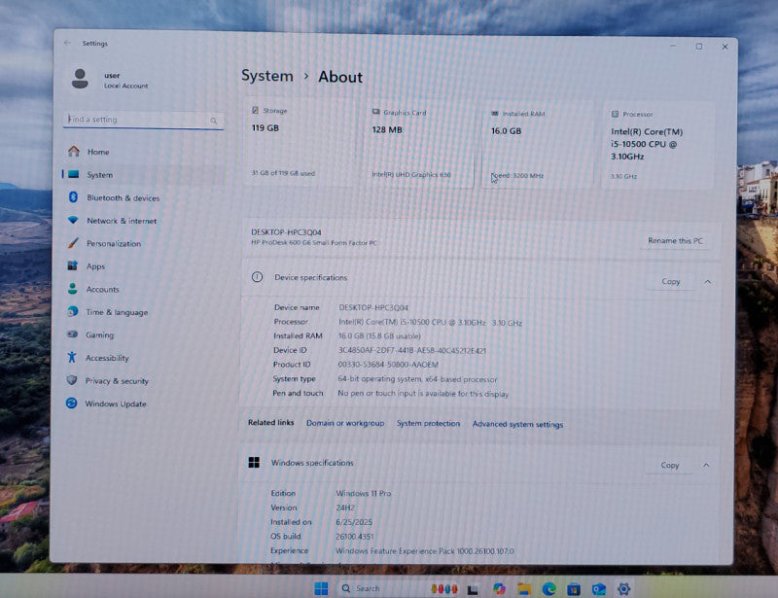Image resolution: width=778 pixels, height=598 pixels.
Task: Click the Time & language globe icon
Action: coord(72,311)
